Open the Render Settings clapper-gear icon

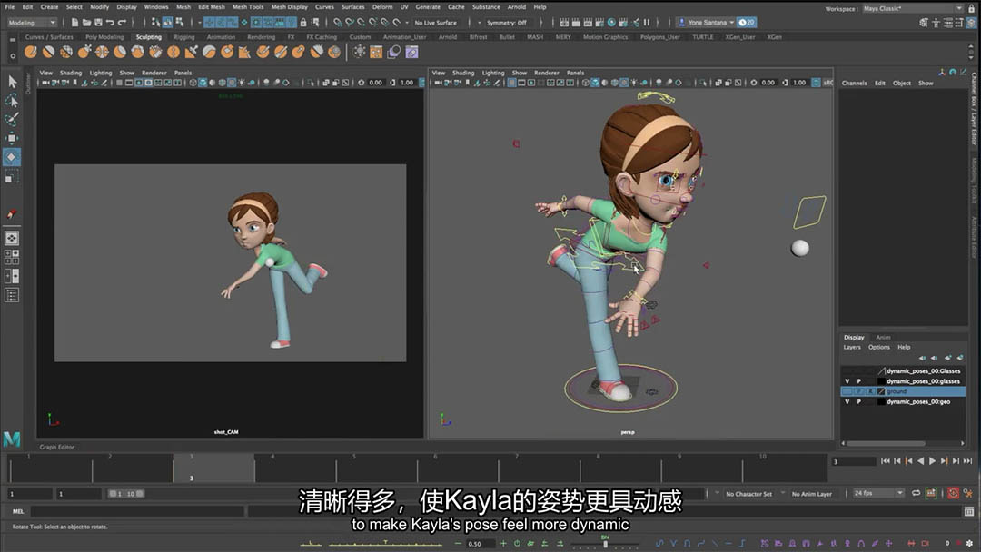point(624,23)
